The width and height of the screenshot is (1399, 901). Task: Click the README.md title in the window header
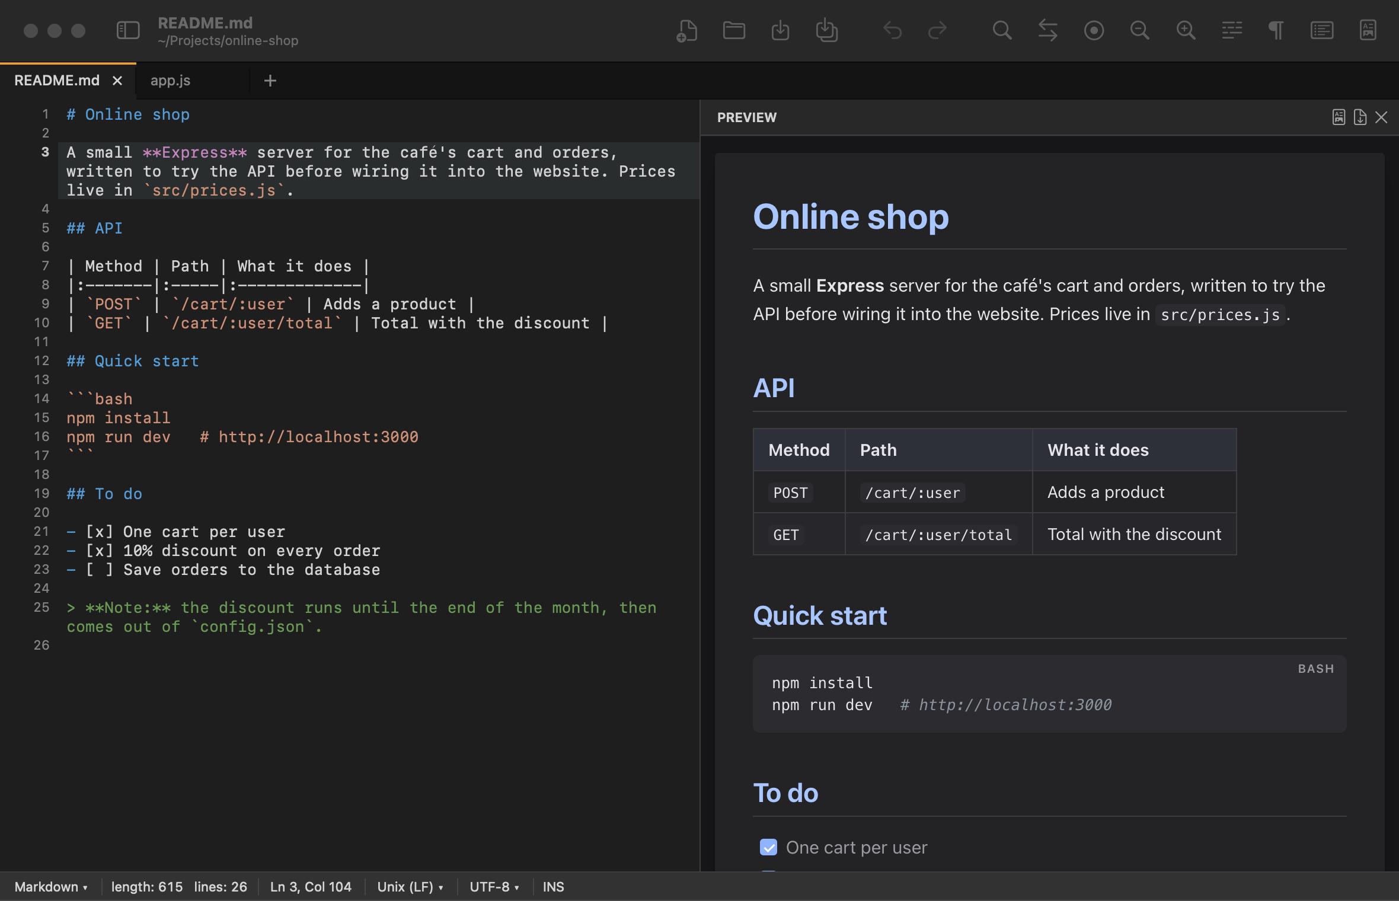pos(205,23)
